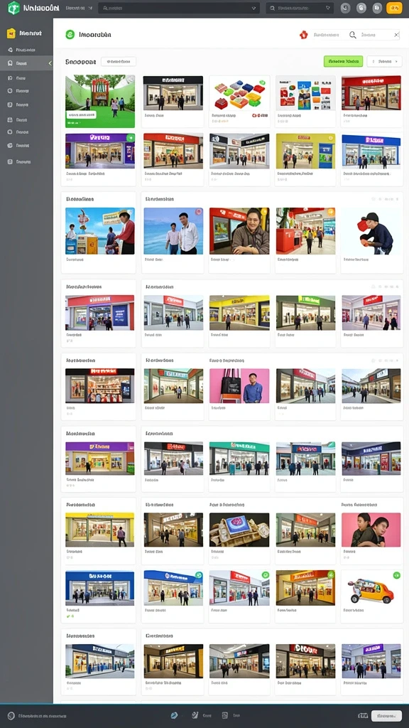Click the green hexagon app logo

pyautogui.click(x=14, y=7)
